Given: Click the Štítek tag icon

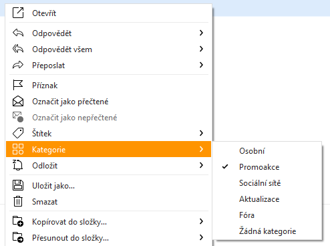Looking at the screenshot, I should [18, 133].
